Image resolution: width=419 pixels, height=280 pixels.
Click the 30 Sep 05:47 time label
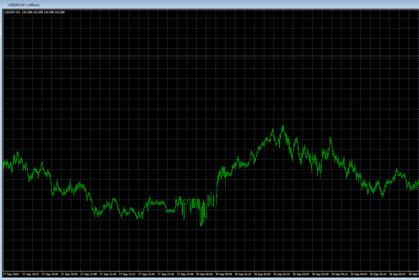pos(398,274)
